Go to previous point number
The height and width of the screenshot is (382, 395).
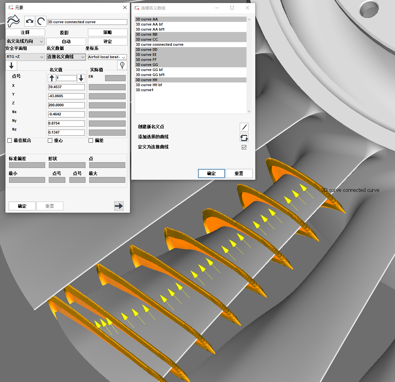52,78
